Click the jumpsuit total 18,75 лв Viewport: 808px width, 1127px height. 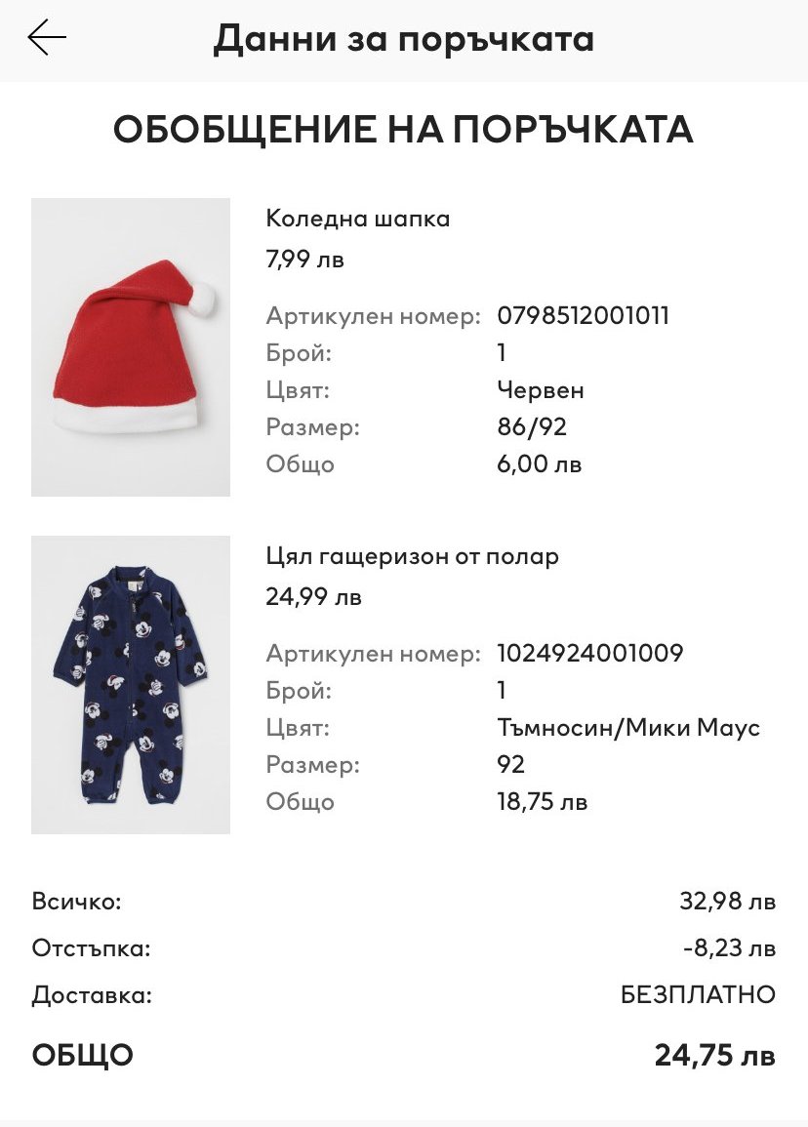point(542,801)
